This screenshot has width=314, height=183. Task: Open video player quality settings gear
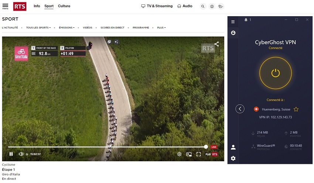(179, 154)
